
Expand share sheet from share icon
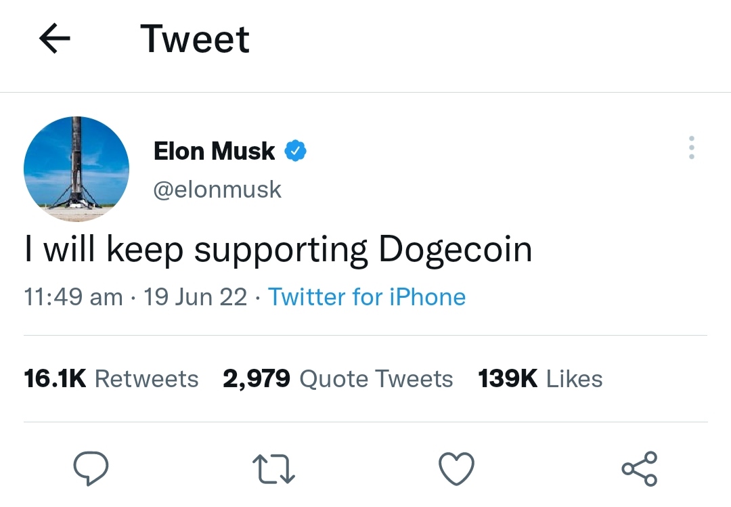point(640,466)
